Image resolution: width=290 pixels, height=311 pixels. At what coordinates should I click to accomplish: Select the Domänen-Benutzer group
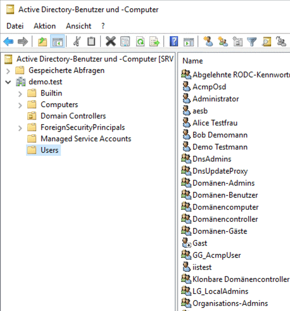(x=225, y=195)
